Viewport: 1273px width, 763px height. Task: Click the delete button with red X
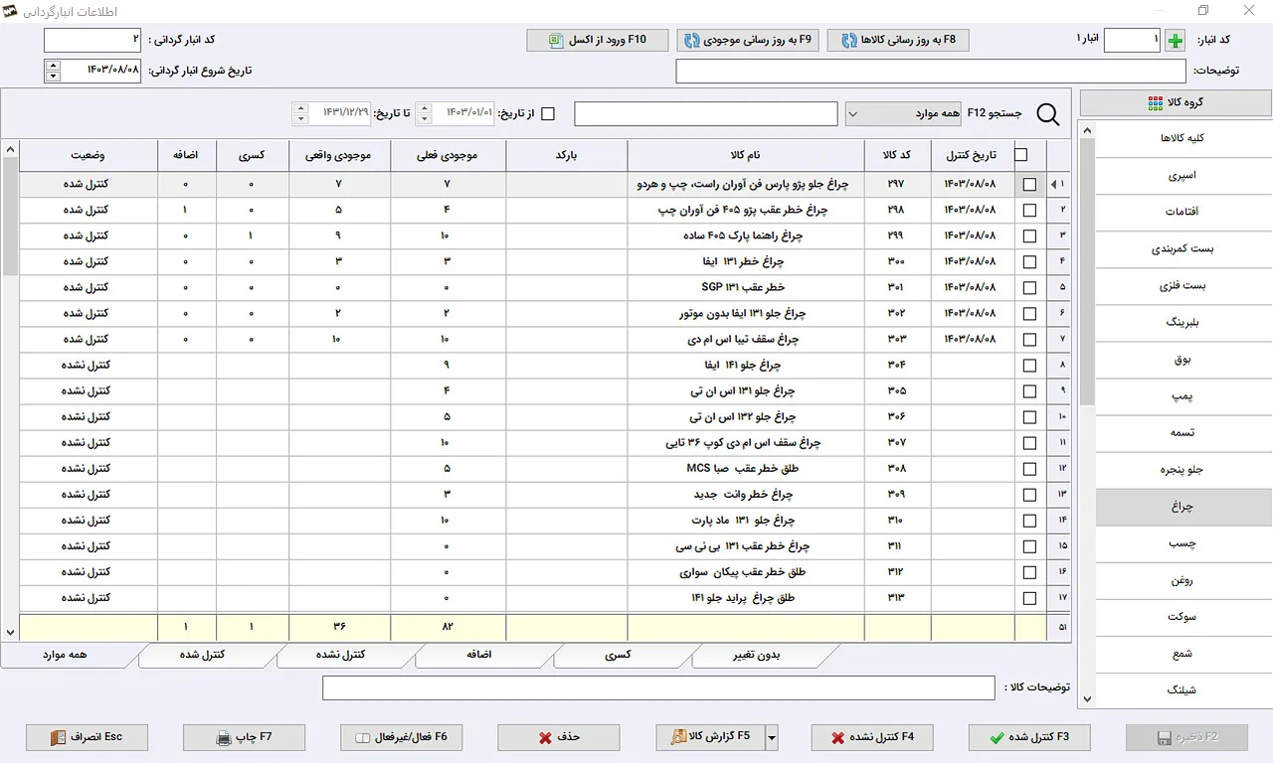click(x=559, y=737)
